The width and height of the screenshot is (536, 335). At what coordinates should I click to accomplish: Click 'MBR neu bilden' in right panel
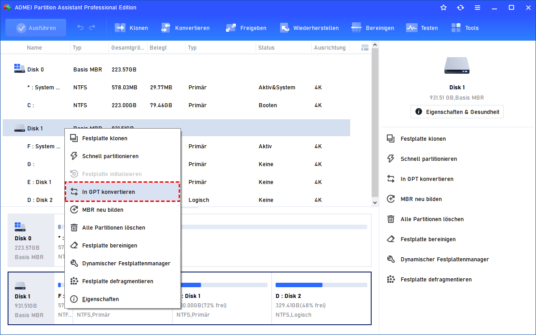(x=421, y=199)
